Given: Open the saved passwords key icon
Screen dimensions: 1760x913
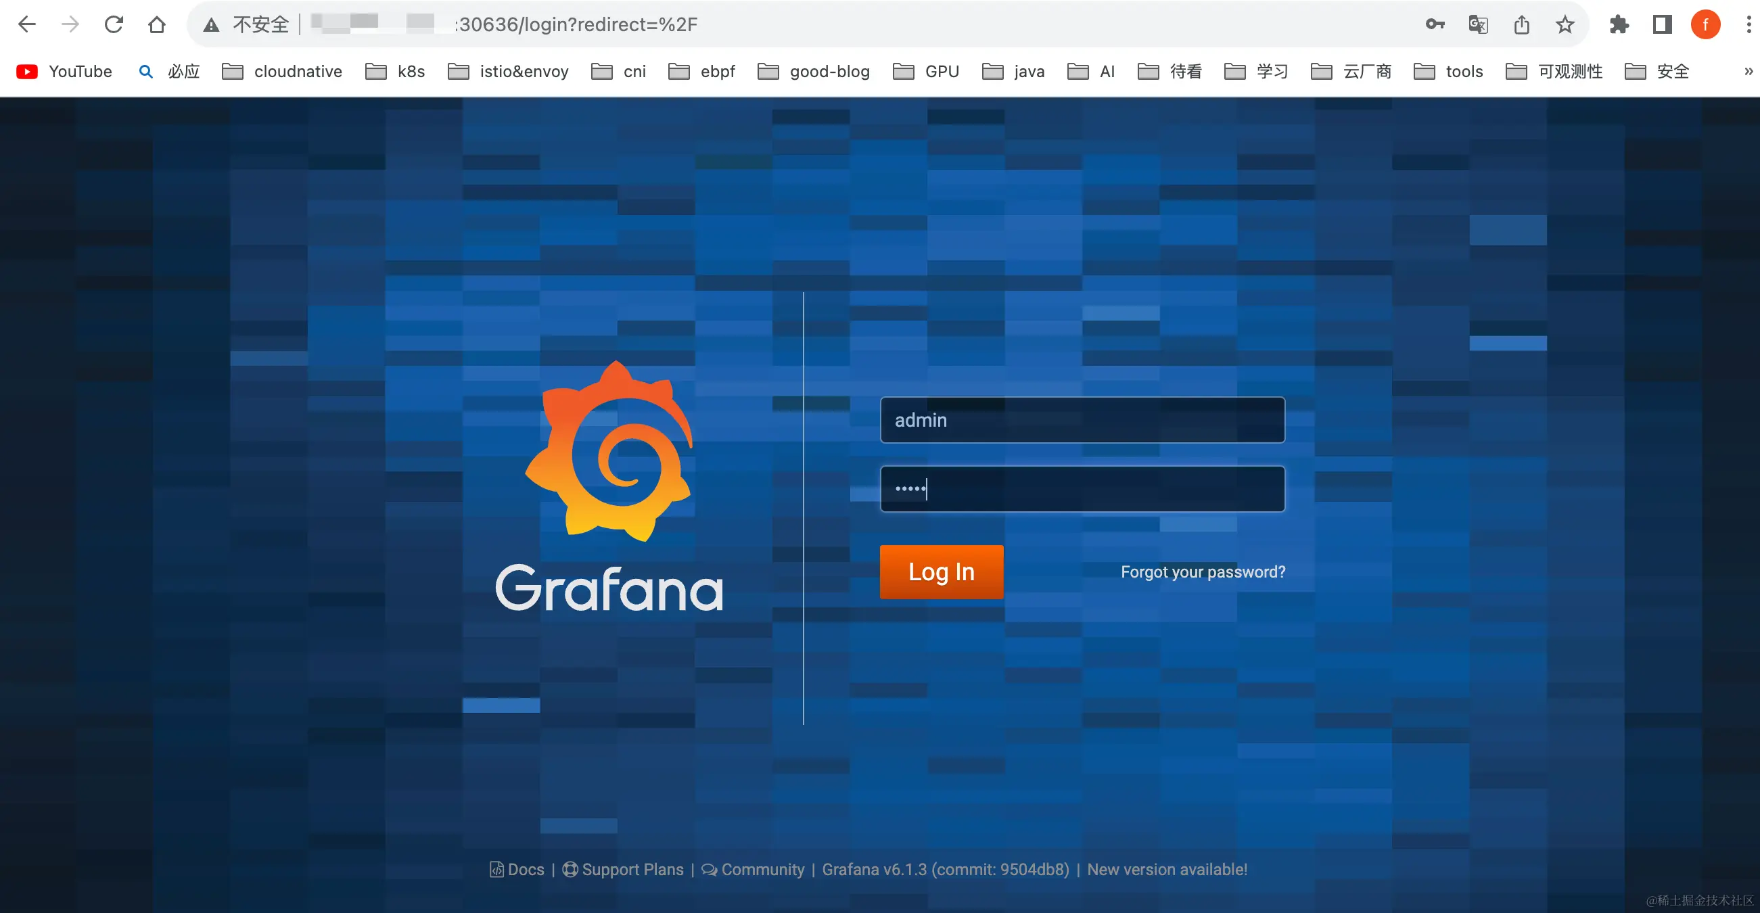Looking at the screenshot, I should (x=1435, y=24).
